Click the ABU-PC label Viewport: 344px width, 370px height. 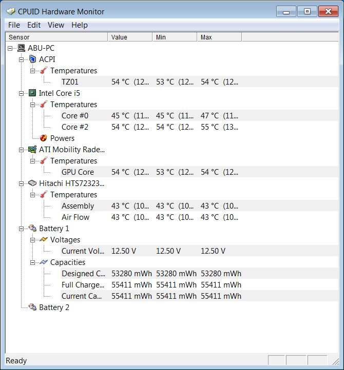pos(41,48)
